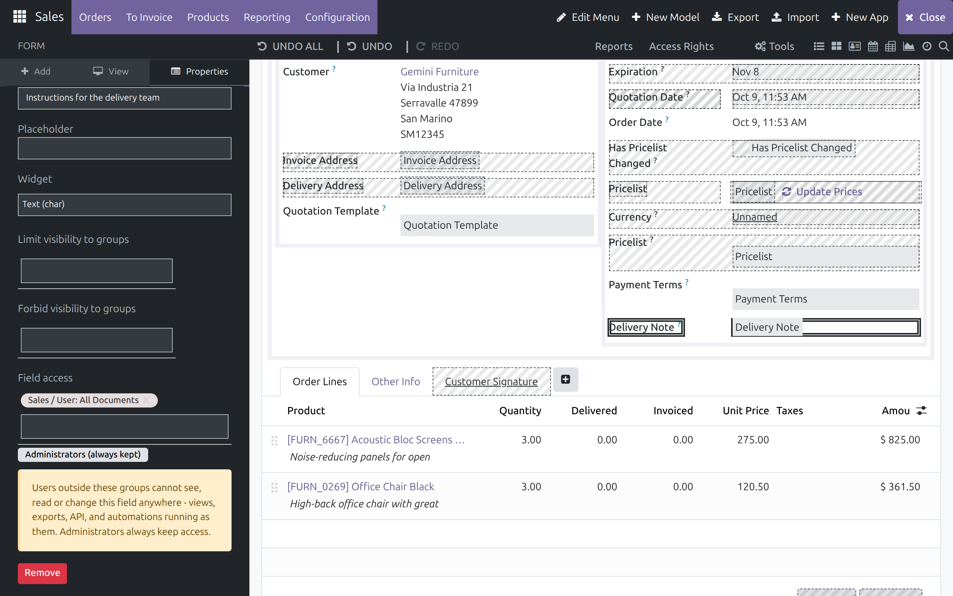
Task: Switch to the Calendar view icon
Action: pyautogui.click(x=873, y=46)
